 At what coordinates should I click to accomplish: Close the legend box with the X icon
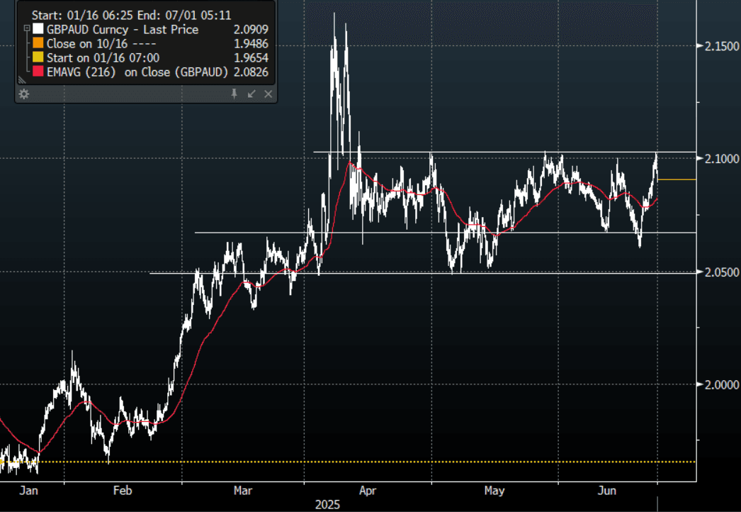point(268,94)
